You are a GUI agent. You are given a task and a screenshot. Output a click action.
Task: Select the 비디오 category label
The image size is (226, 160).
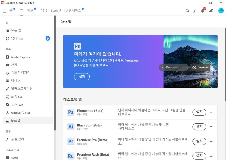coord(15,81)
